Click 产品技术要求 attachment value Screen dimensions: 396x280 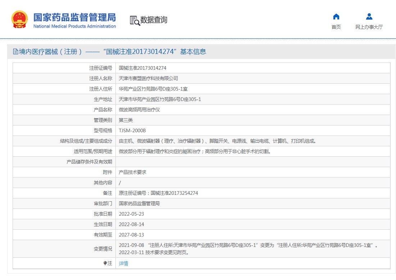point(133,172)
